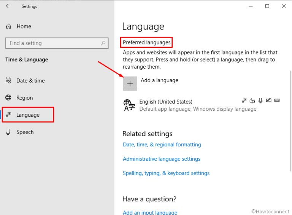Click the Find a setting search box
The width and height of the screenshot is (292, 215).
(53, 43)
